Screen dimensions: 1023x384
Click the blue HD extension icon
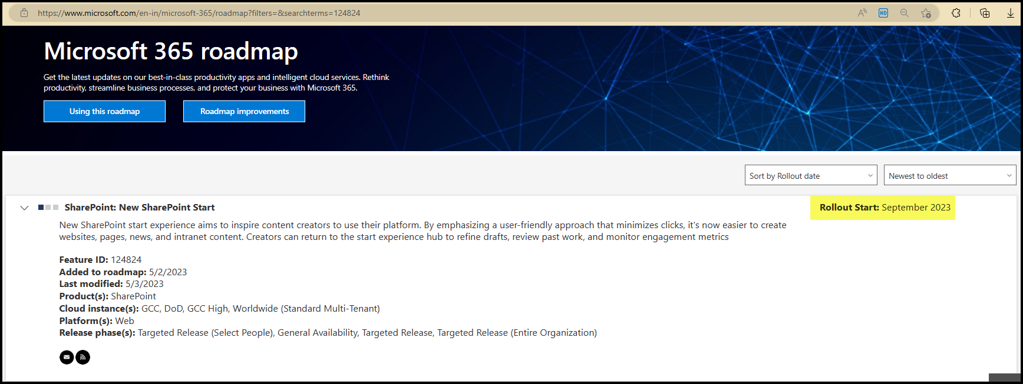[x=883, y=13]
